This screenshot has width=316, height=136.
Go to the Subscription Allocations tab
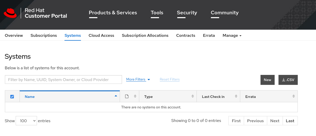(145, 36)
